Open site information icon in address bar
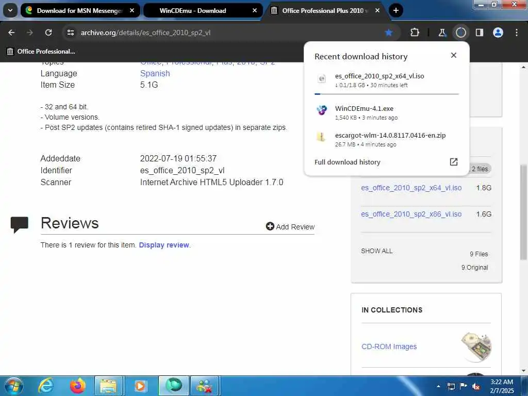528x396 pixels. tap(70, 32)
